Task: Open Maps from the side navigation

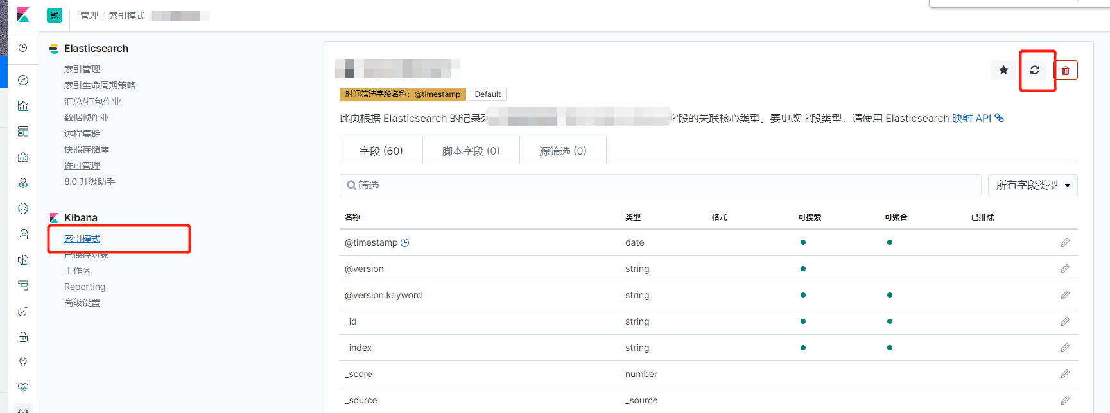Action: click(23, 183)
